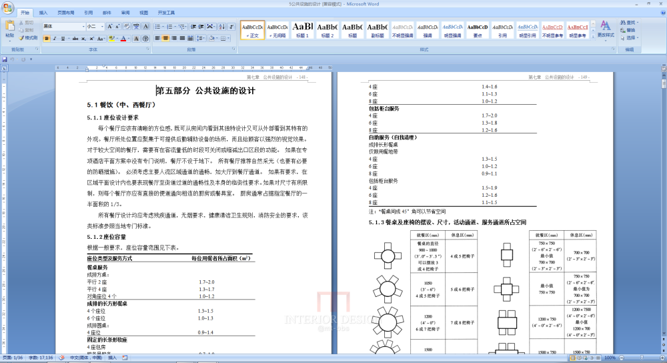This screenshot has width=667, height=363.
Task: Click the Increase Indent icon
Action: click(x=201, y=27)
